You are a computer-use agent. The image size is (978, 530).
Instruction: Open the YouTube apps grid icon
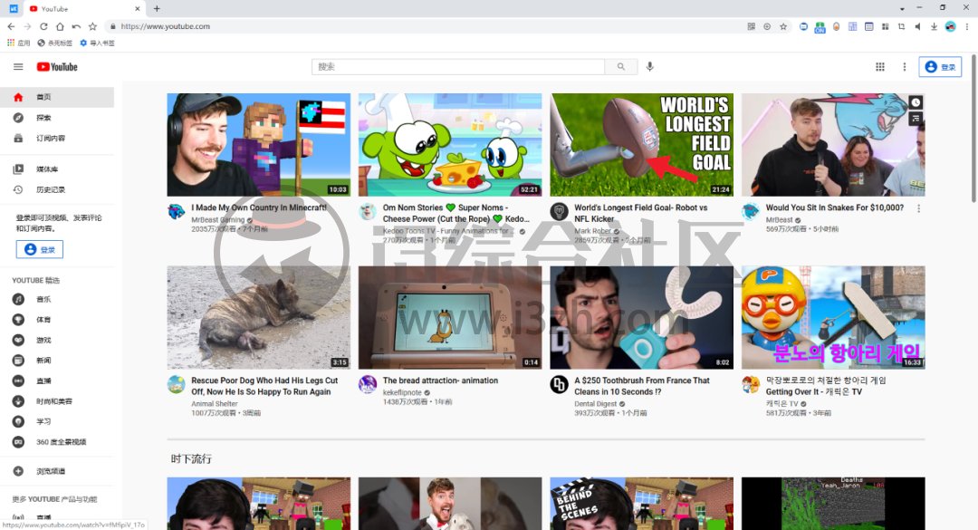[880, 67]
